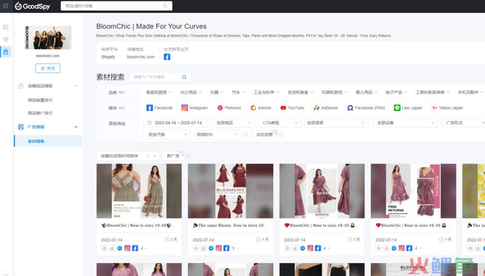Open the 广告形式 dropdown

[x=463, y=123]
